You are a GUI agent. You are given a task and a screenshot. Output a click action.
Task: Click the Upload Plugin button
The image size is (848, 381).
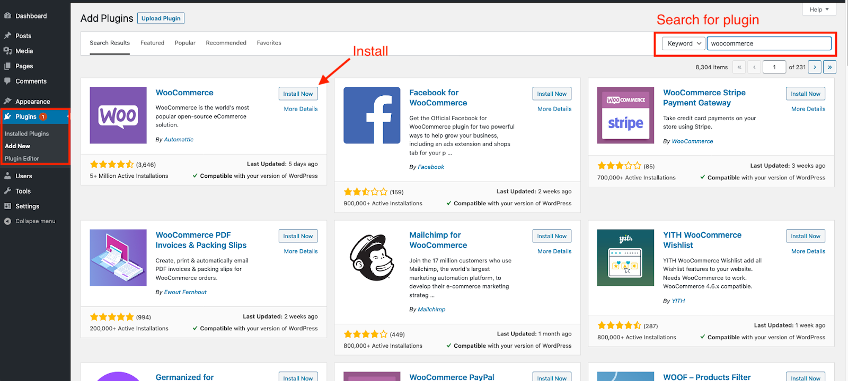(161, 18)
